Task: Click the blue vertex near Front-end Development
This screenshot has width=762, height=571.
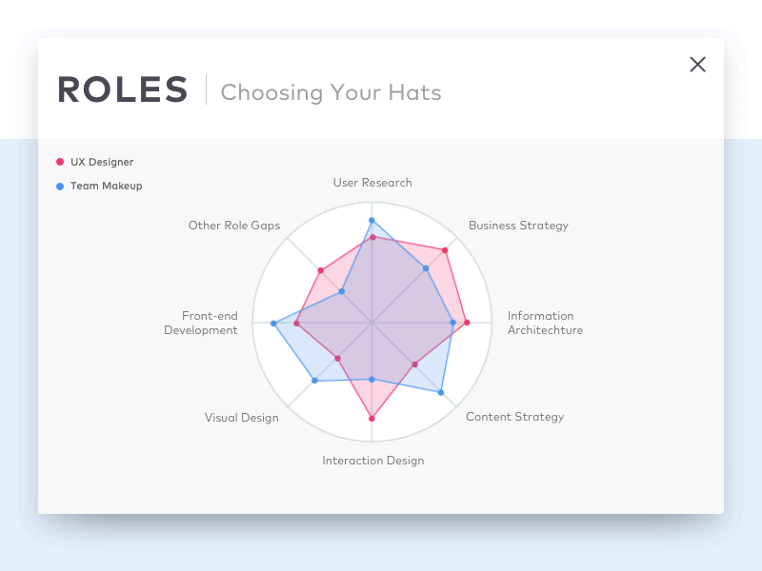Action: click(273, 324)
